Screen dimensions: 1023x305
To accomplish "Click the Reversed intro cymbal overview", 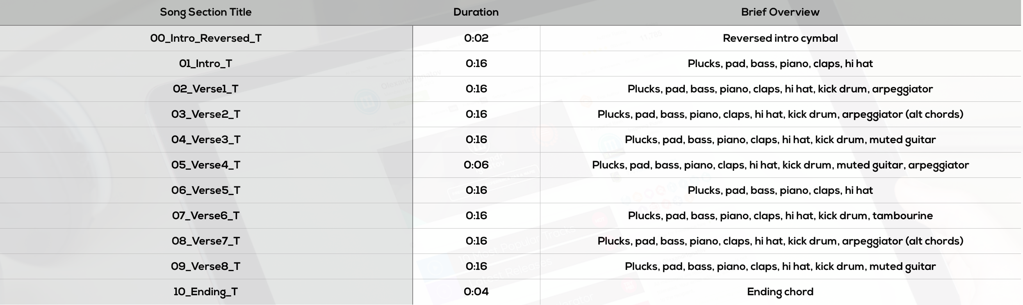I will [x=780, y=39].
